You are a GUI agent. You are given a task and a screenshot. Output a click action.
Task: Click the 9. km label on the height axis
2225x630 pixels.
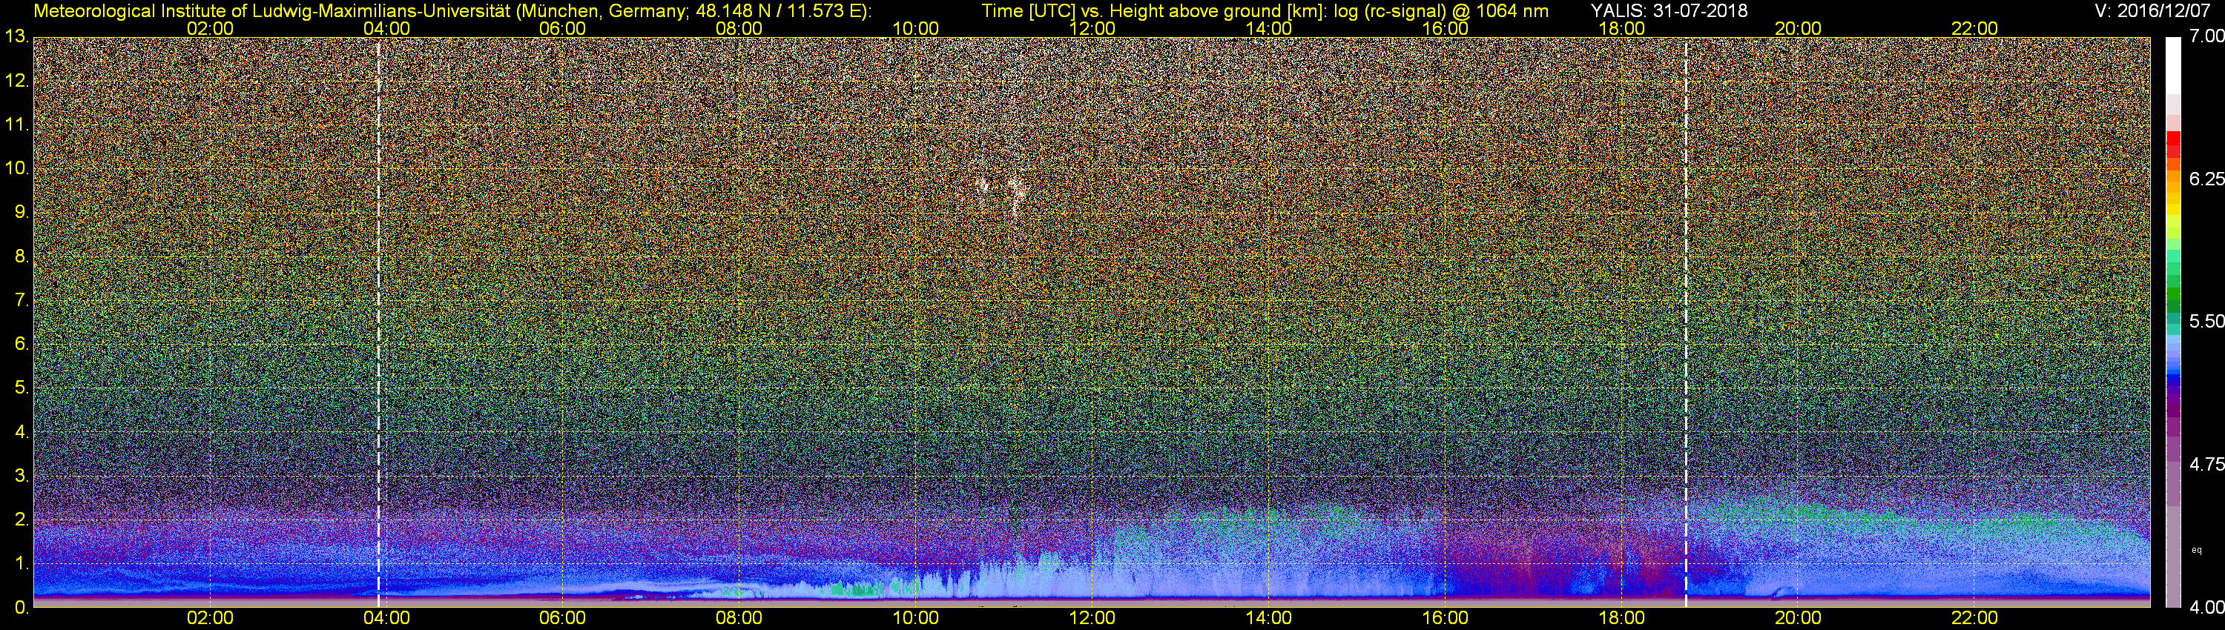[x=22, y=212]
